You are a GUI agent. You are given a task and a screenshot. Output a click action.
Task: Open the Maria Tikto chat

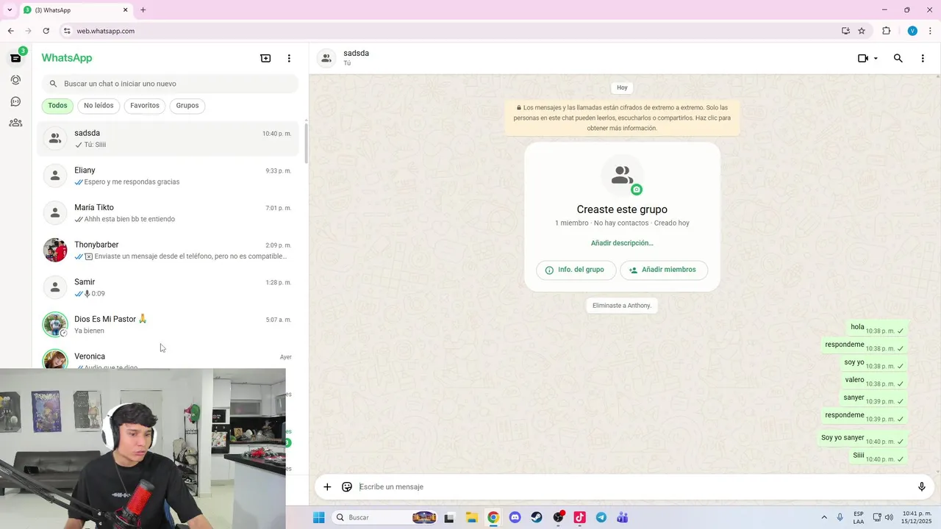(168, 213)
